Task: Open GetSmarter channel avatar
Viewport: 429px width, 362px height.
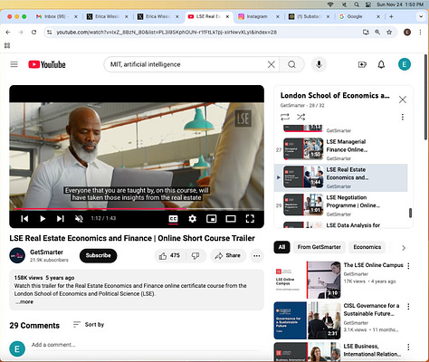Action: click(17, 255)
